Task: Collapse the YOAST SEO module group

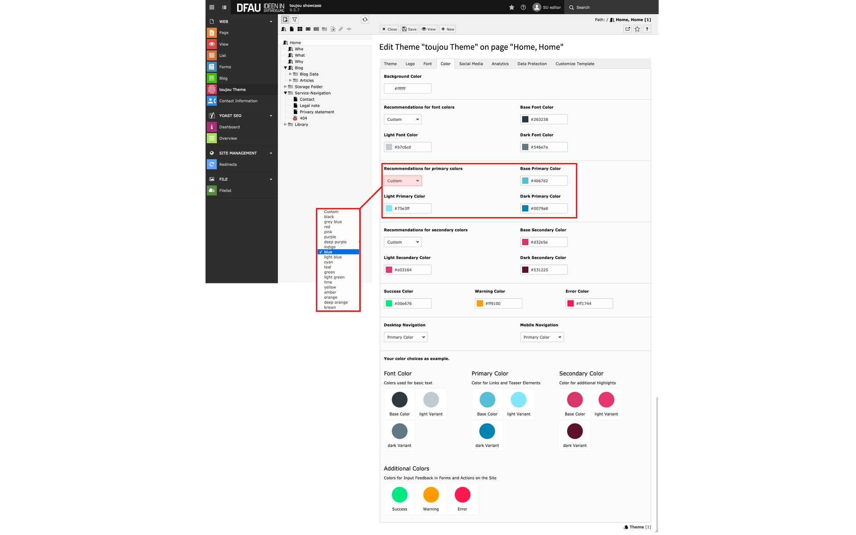Action: [271, 115]
